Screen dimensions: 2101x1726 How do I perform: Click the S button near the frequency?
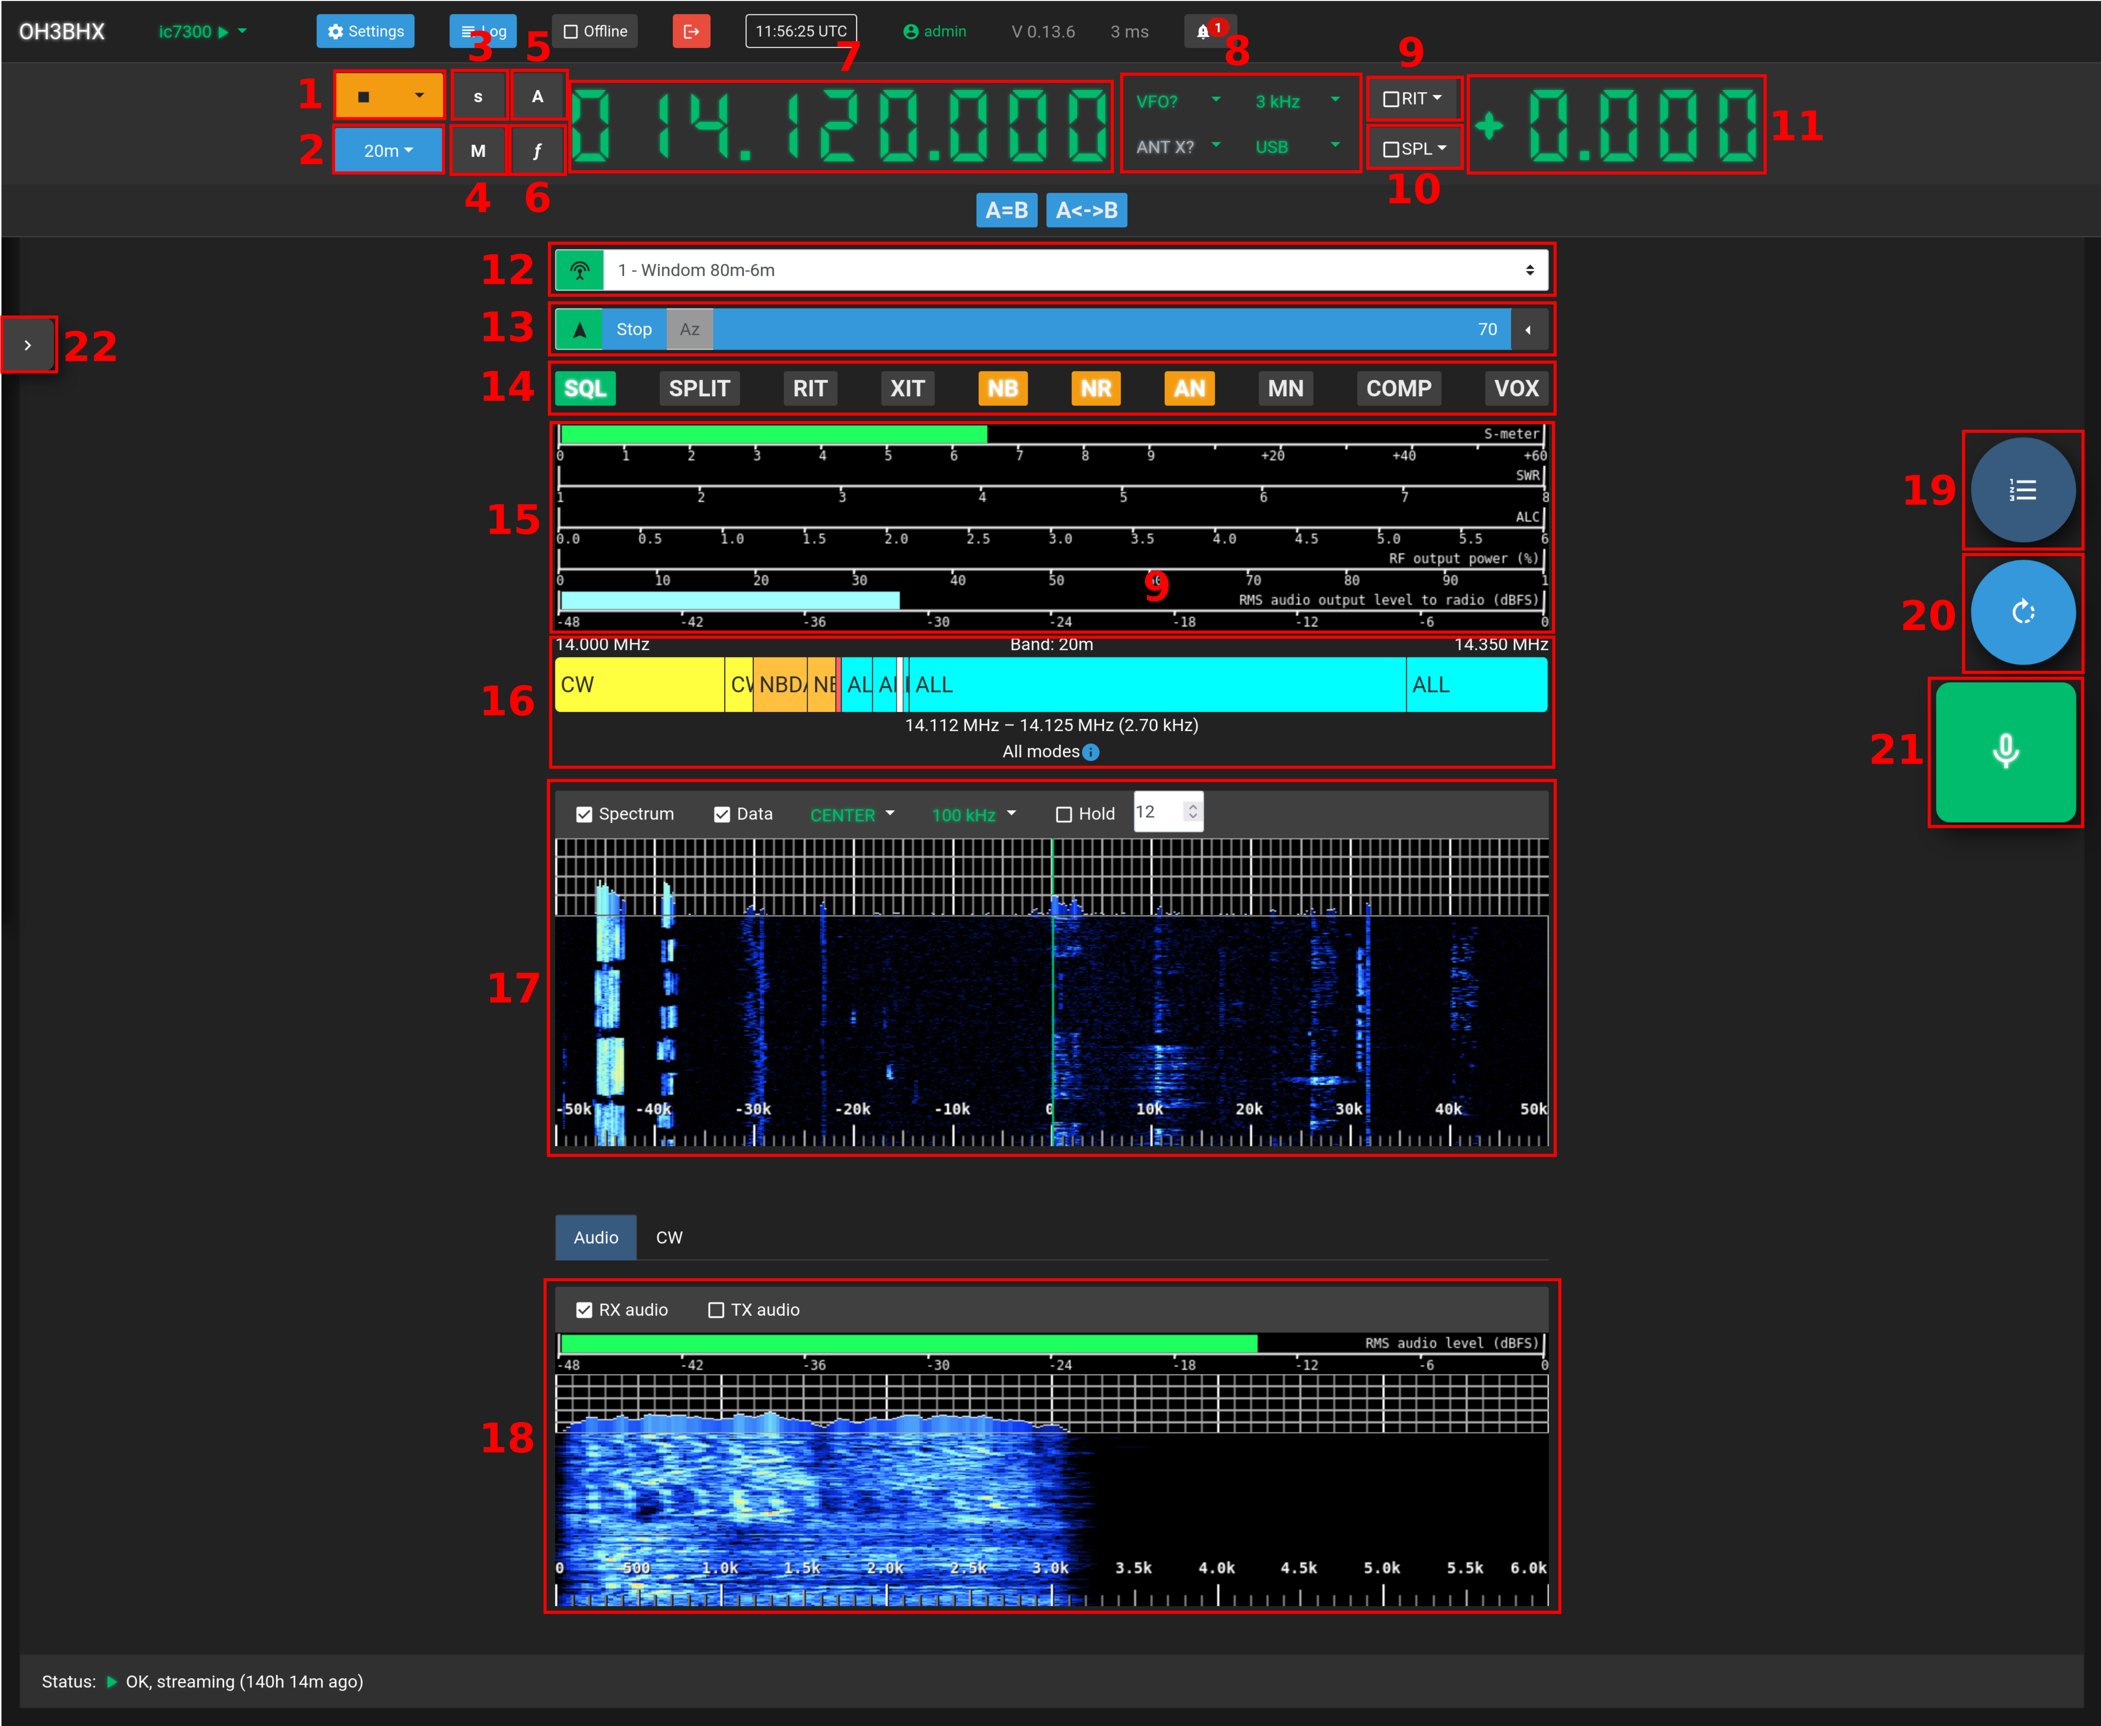tap(478, 96)
